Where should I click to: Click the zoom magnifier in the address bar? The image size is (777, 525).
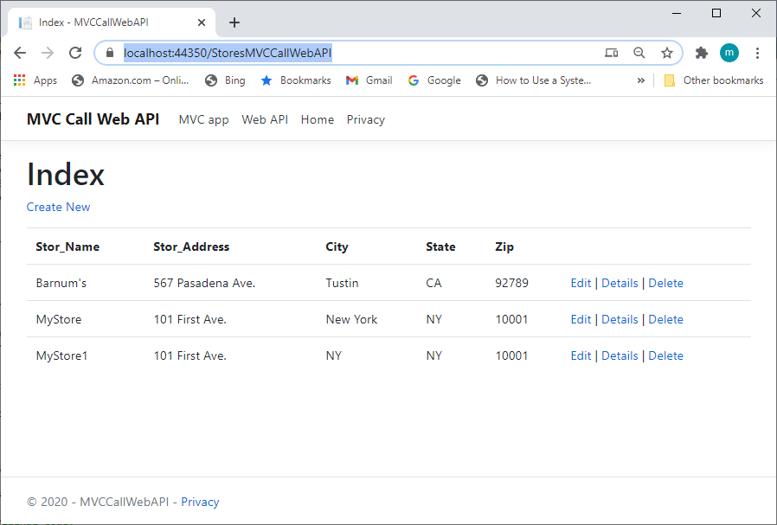click(639, 53)
